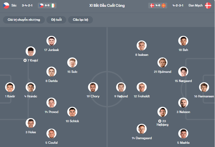This screenshot has height=147, width=215.
Task: Click the Denmark flag icon
Action: pos(208,5)
